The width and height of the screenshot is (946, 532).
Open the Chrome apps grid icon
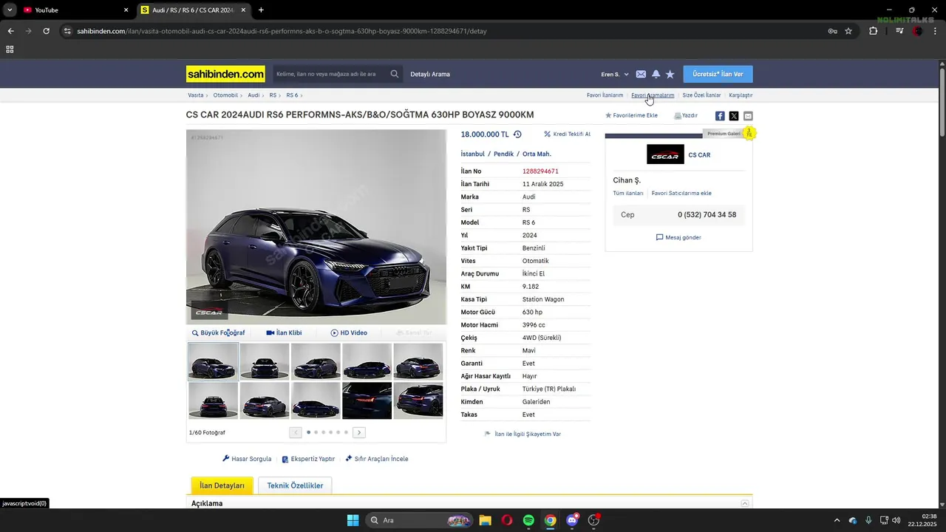[10, 50]
